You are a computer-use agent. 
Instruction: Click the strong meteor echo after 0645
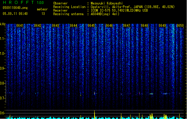(95, 93)
